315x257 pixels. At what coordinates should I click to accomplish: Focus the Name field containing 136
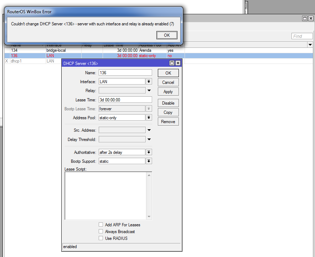point(125,73)
